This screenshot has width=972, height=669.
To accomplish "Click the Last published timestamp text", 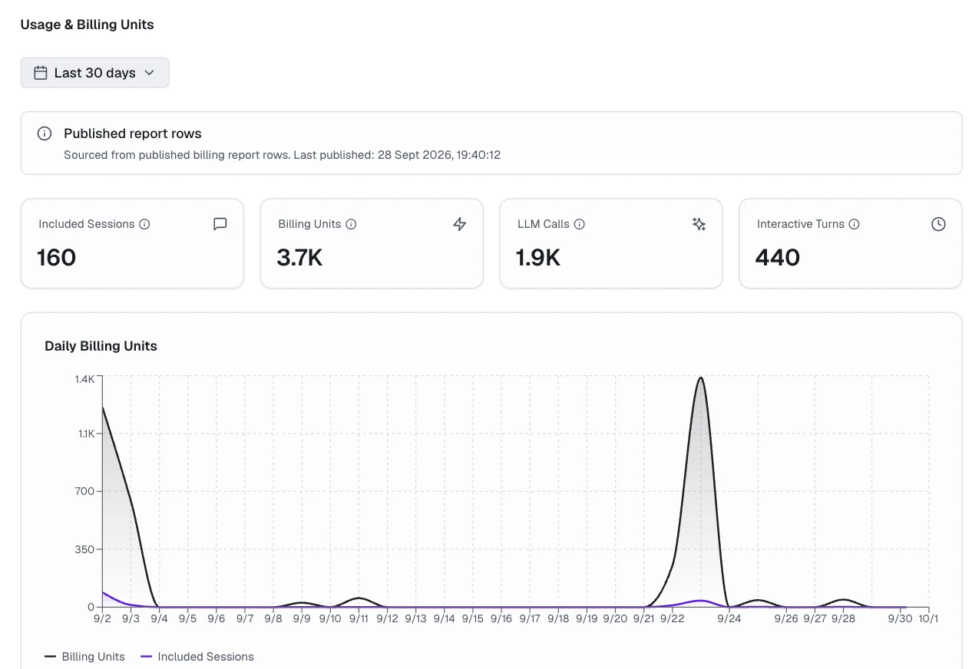I will 397,155.
